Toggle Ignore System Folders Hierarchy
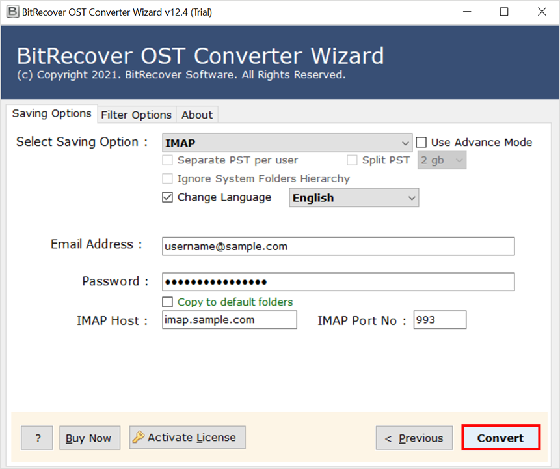Screen dimensions: 560x469 click(x=168, y=178)
